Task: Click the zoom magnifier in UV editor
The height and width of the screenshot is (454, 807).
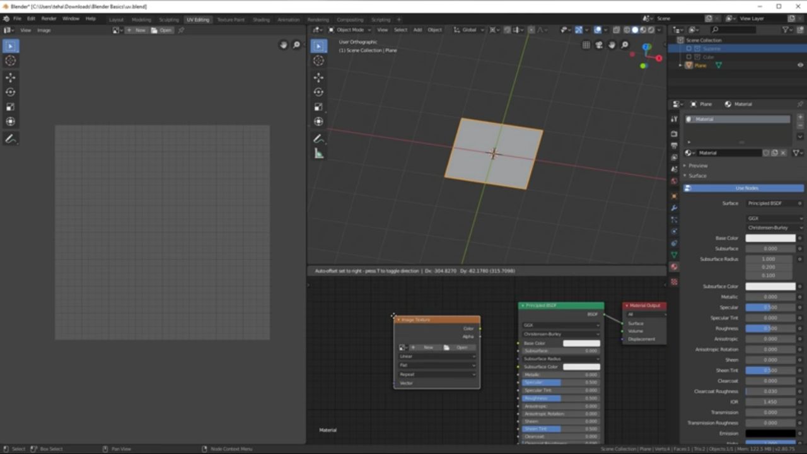Action: pos(296,45)
